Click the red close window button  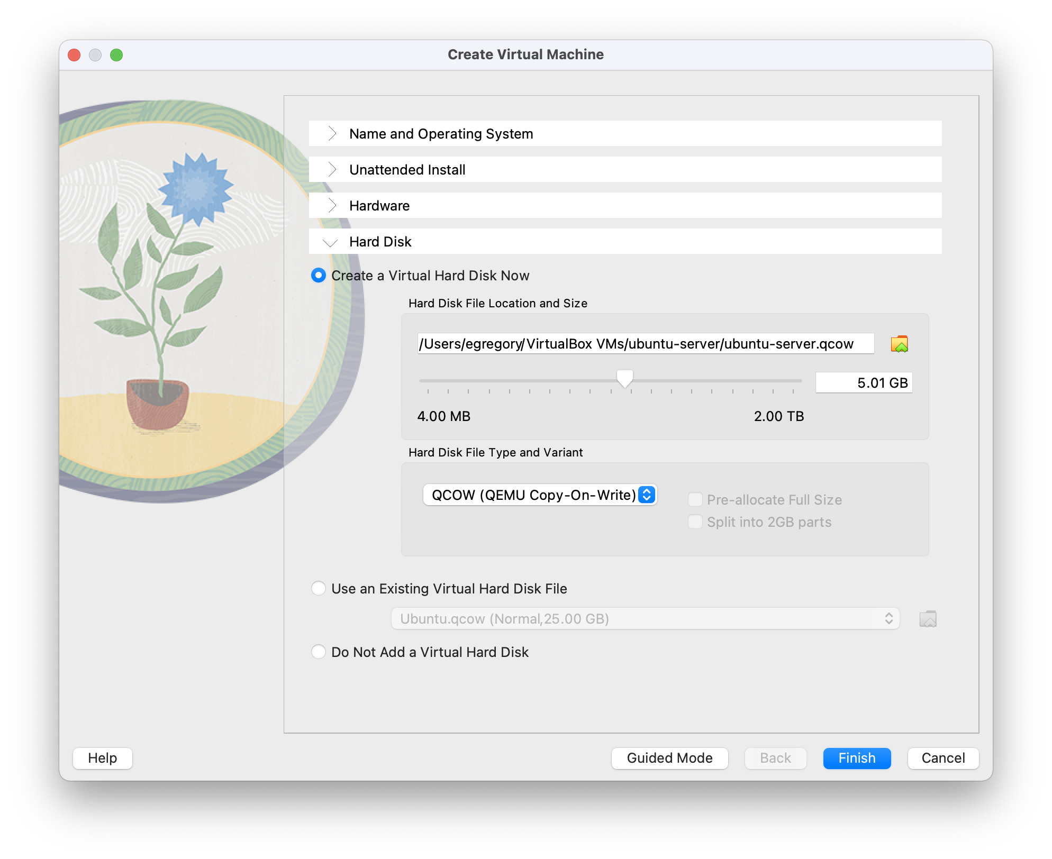(75, 55)
